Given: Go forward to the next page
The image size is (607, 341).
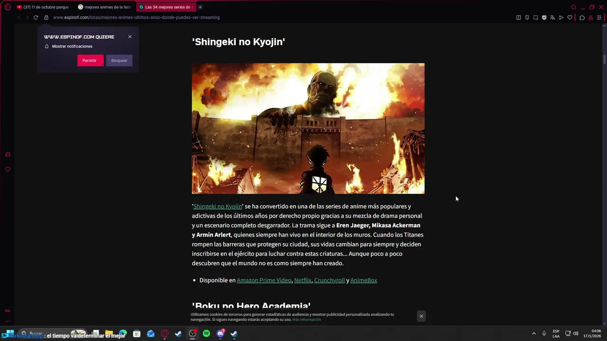Looking at the screenshot, I should point(27,18).
